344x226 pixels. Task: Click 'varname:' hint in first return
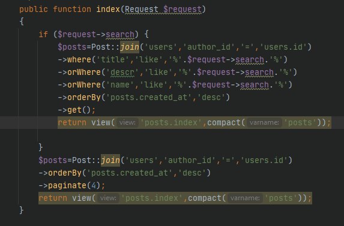pyautogui.click(x=264, y=122)
